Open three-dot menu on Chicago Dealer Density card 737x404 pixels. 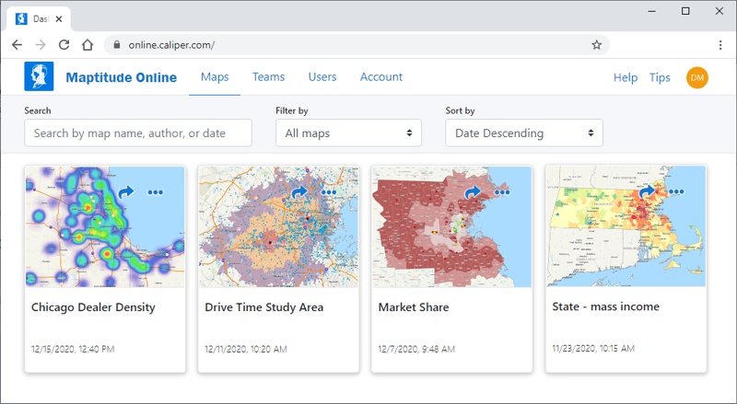(x=155, y=192)
